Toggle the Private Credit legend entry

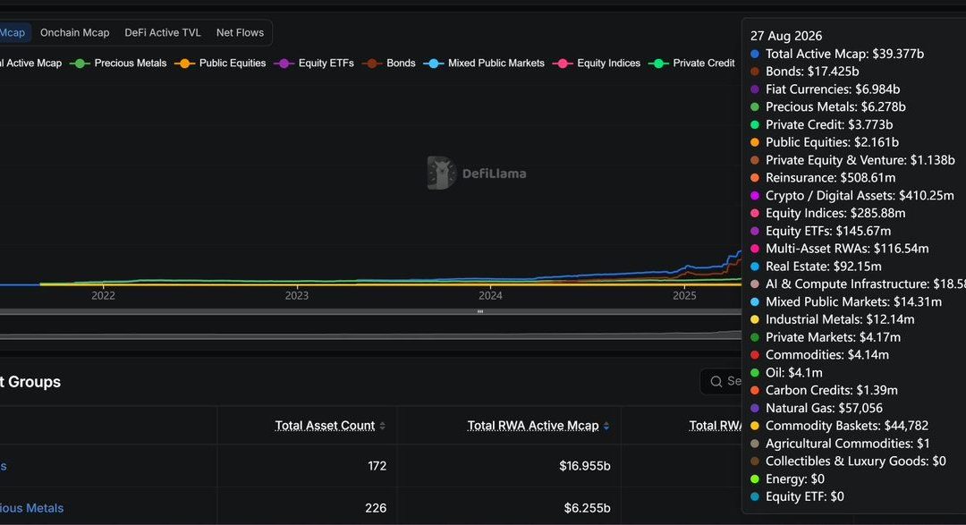[x=691, y=63]
